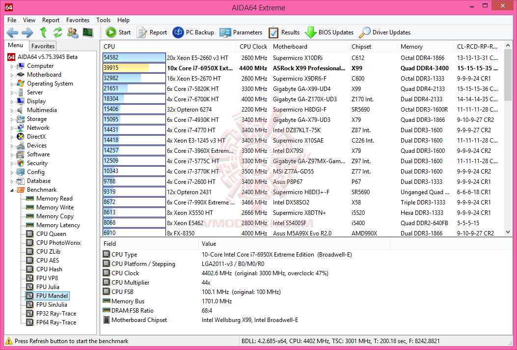The height and width of the screenshot is (350, 517).
Task: Switch to the Favorites tab
Action: 43,46
